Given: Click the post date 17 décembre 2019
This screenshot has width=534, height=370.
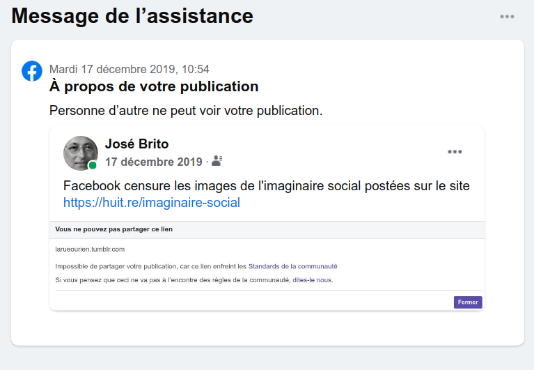Looking at the screenshot, I should coord(154,162).
